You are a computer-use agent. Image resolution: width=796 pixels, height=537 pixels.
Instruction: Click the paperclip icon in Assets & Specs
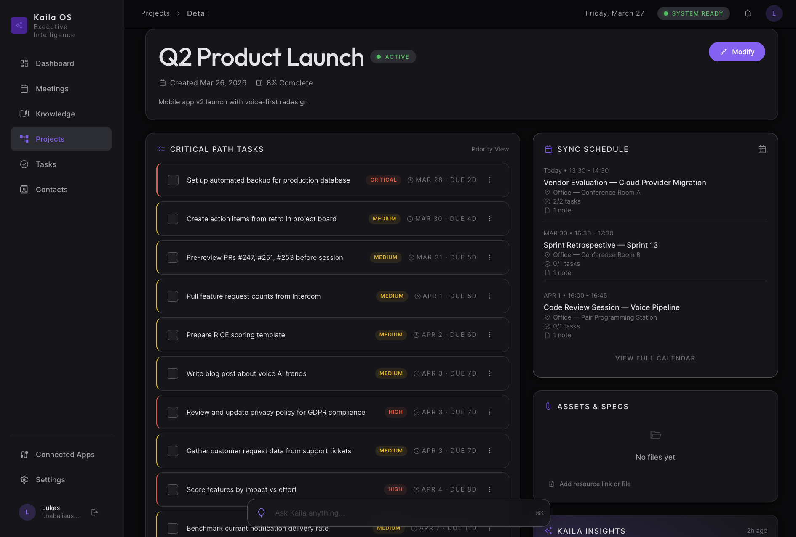[x=548, y=406]
